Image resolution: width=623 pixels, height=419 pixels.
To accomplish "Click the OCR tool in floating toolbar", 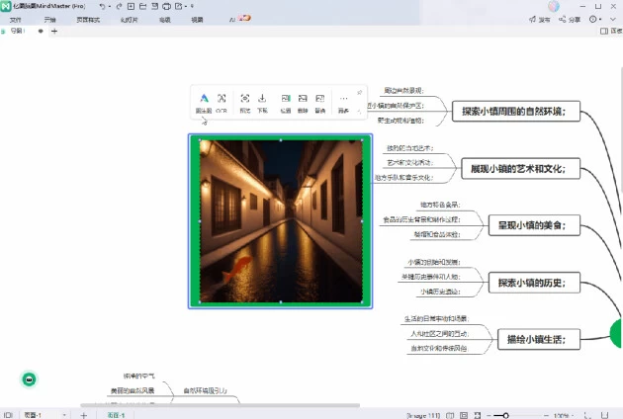I will [x=222, y=102].
